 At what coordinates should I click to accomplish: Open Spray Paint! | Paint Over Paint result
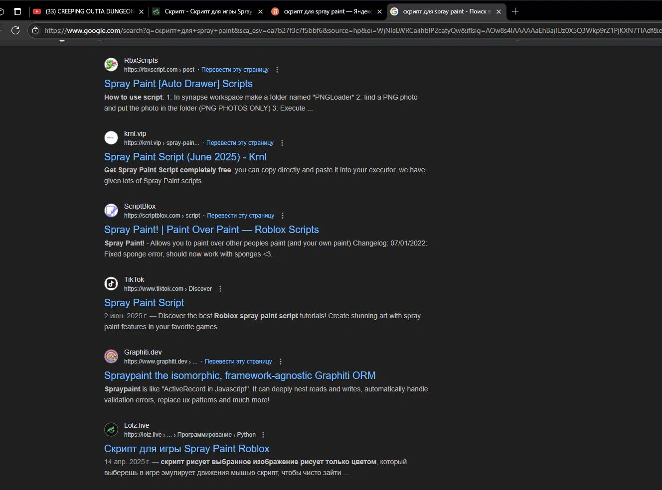[211, 230]
